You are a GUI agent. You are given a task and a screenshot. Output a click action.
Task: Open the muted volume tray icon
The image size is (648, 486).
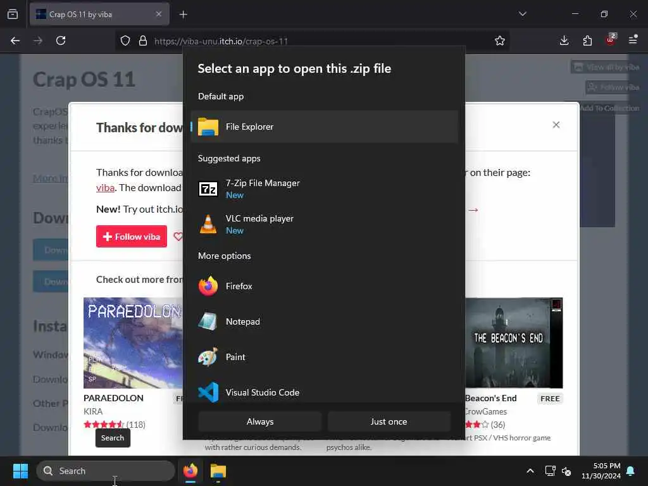[566, 471]
